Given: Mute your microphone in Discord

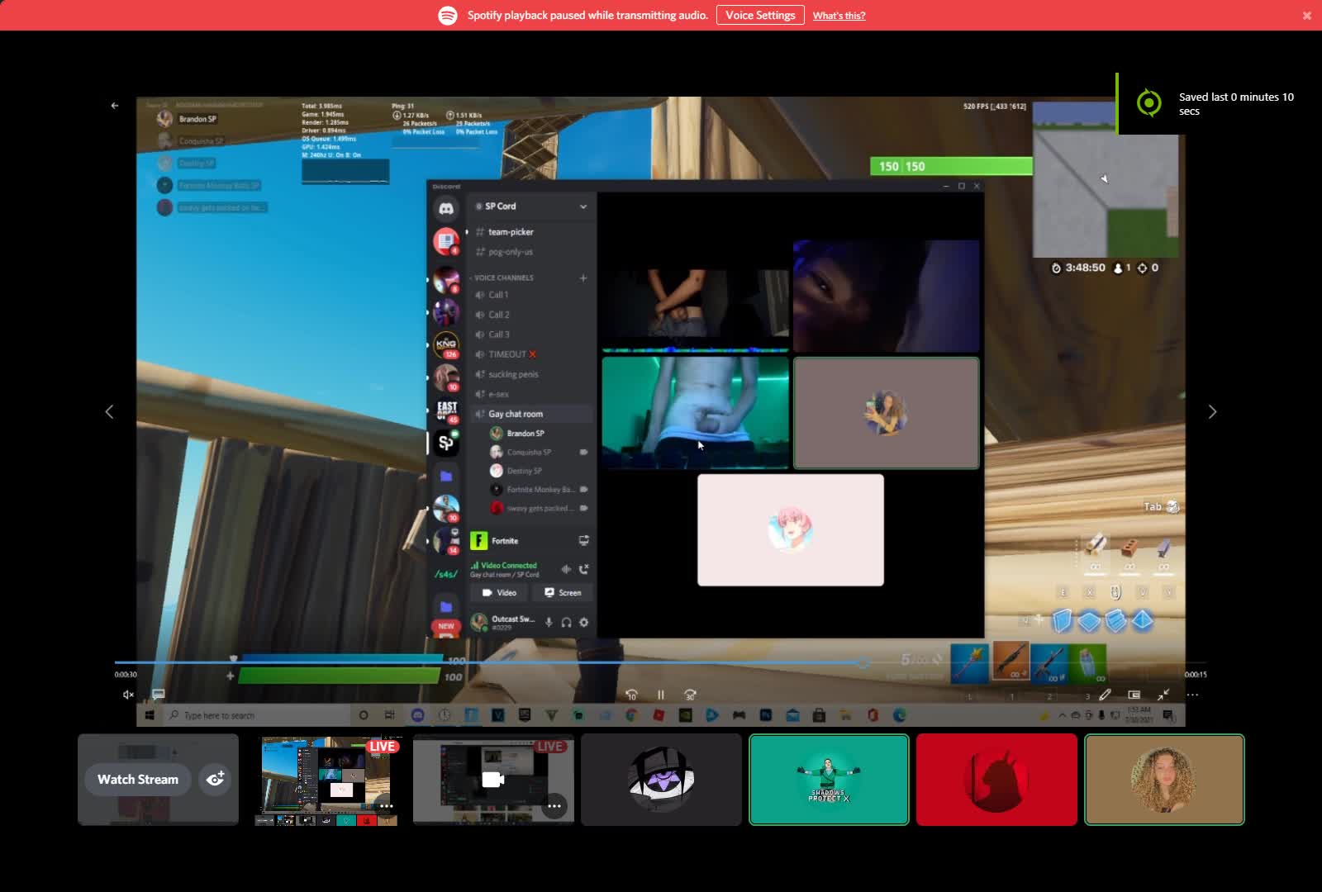Looking at the screenshot, I should coord(549,621).
